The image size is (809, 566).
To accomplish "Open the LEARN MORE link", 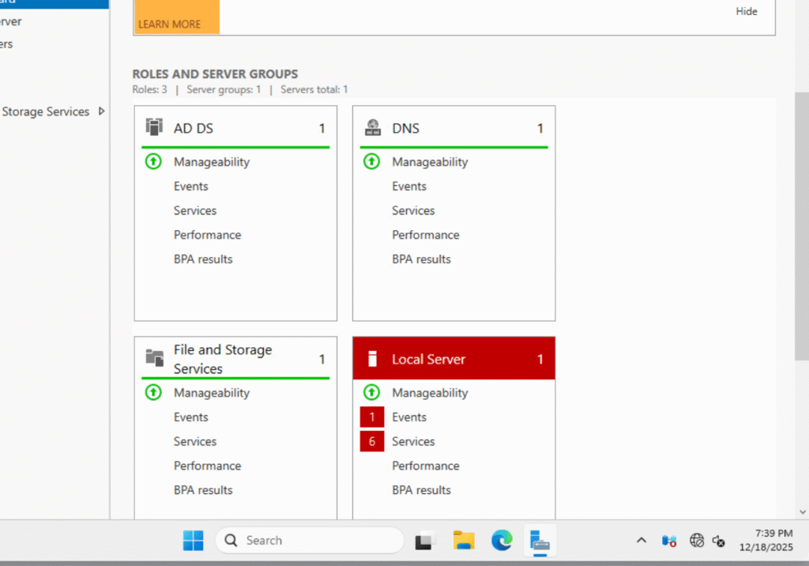I will (169, 25).
